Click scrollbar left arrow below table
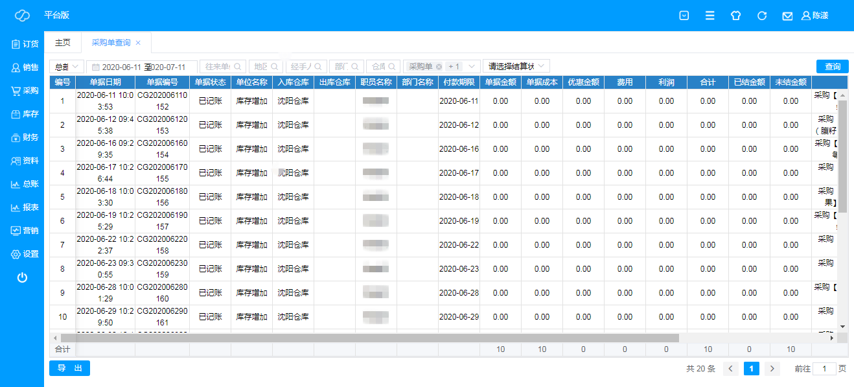Viewport: 854px width, 387px height. coord(54,338)
